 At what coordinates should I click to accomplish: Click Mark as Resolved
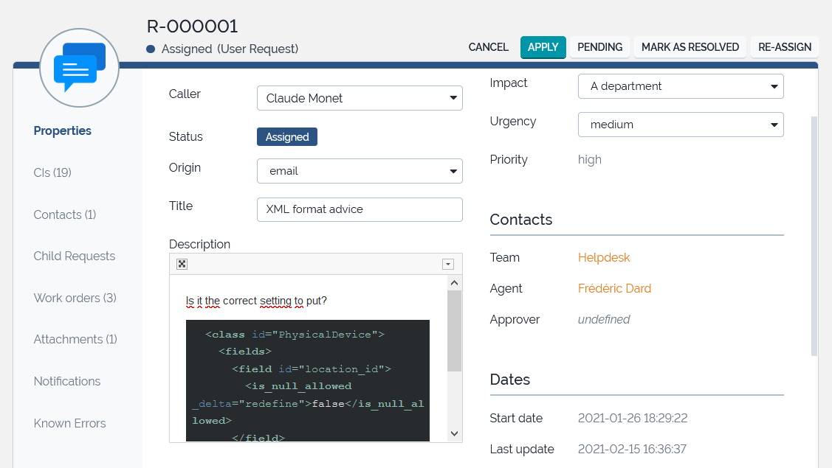point(690,47)
